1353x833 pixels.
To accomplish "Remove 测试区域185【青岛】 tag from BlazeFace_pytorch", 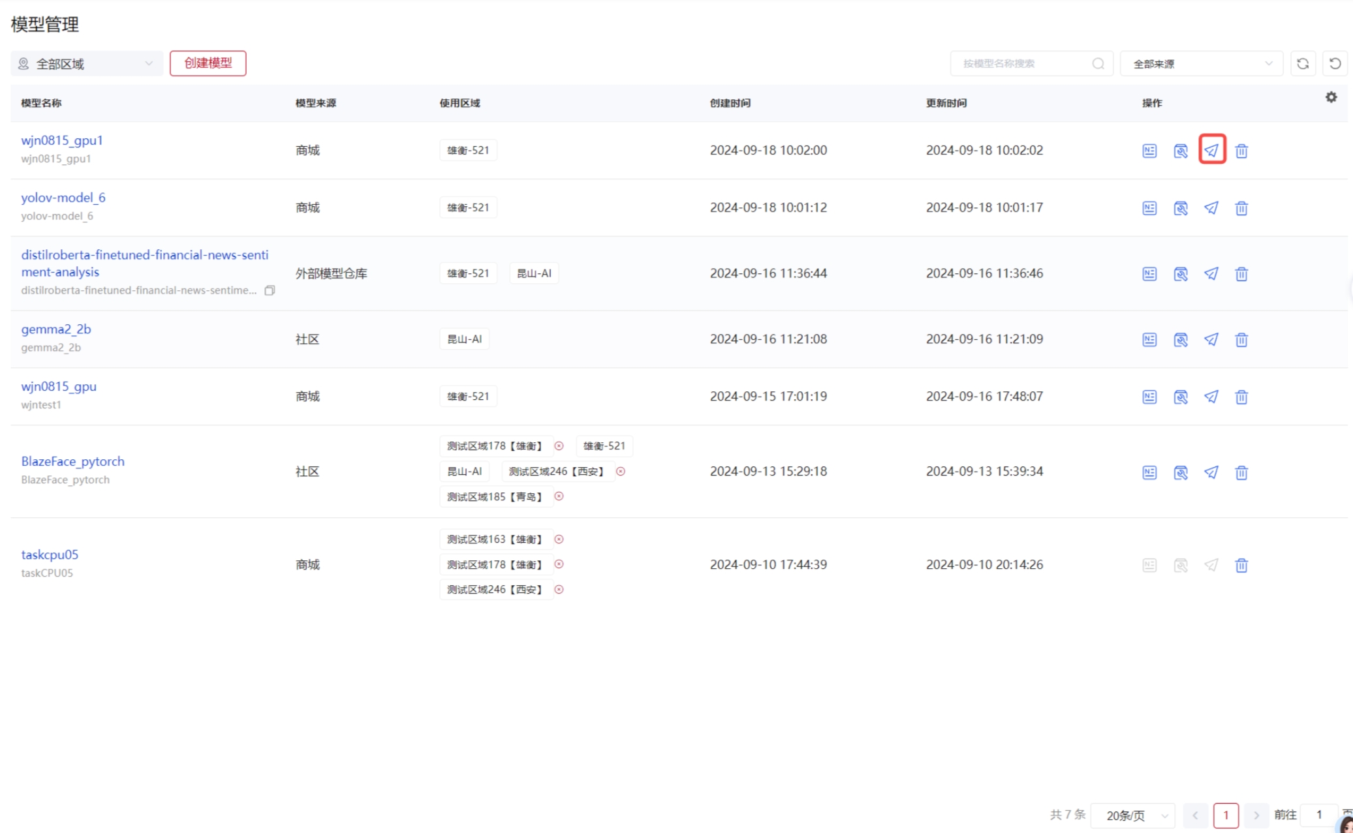I will (559, 497).
